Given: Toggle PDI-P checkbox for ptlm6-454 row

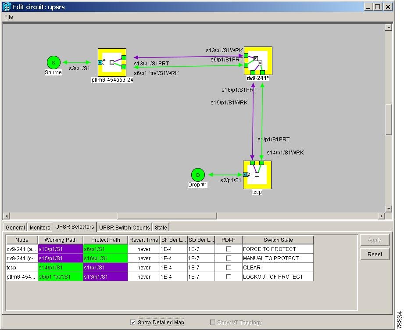Looking at the screenshot, I should (x=229, y=276).
